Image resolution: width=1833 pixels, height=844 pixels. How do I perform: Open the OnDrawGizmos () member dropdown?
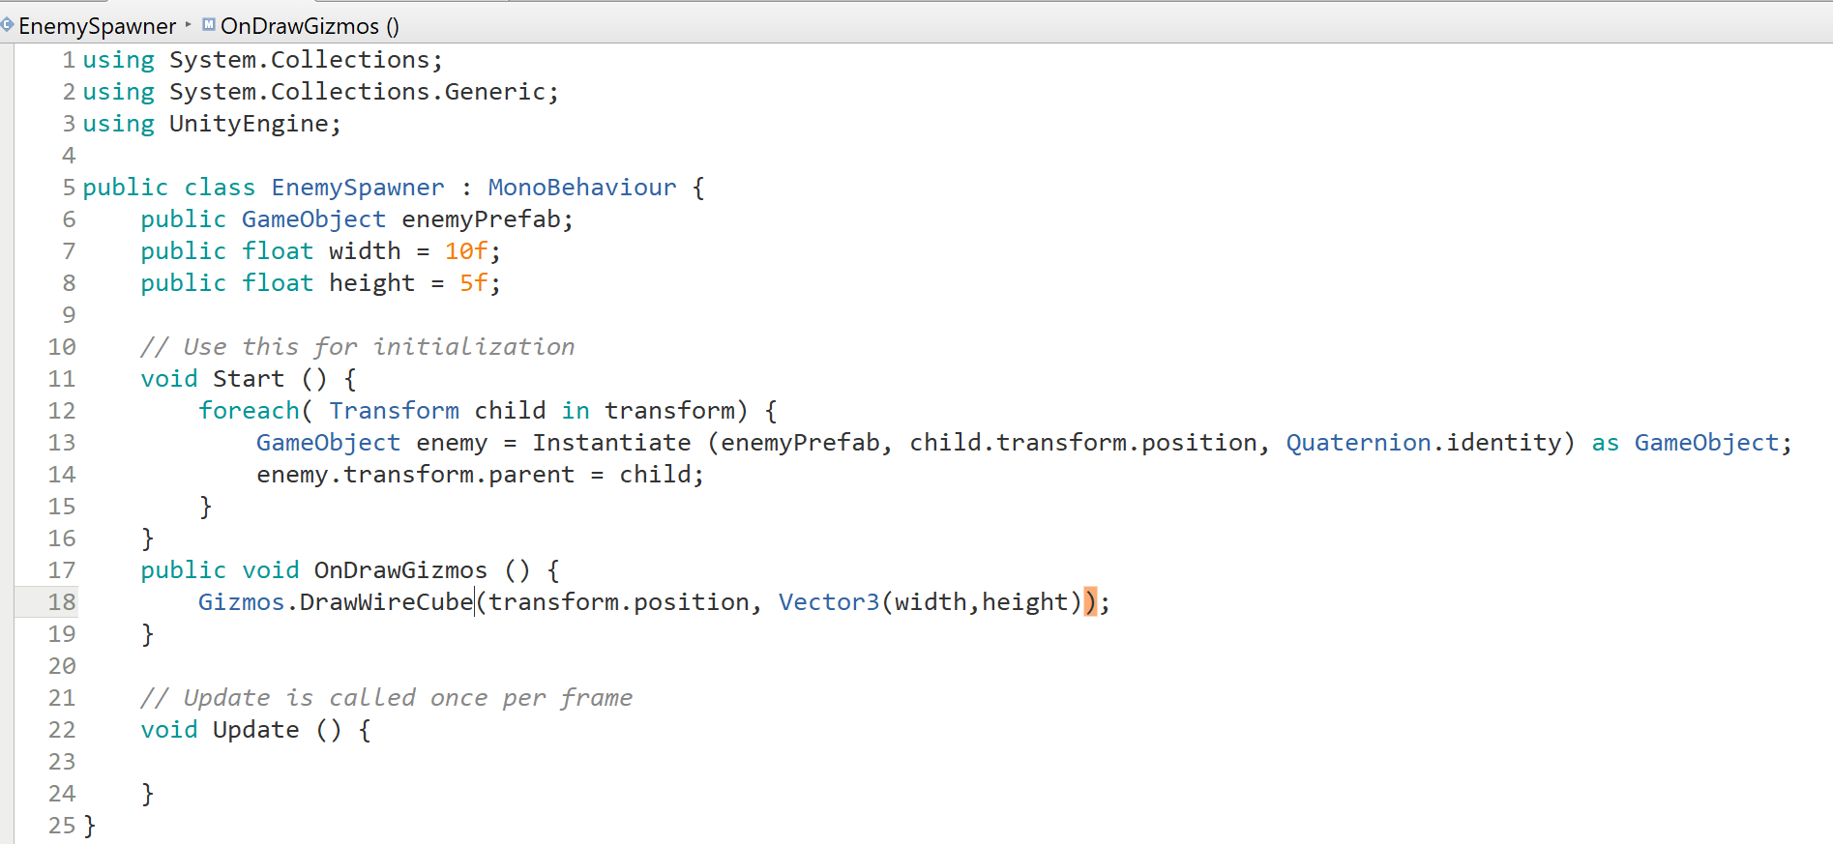pos(310,26)
